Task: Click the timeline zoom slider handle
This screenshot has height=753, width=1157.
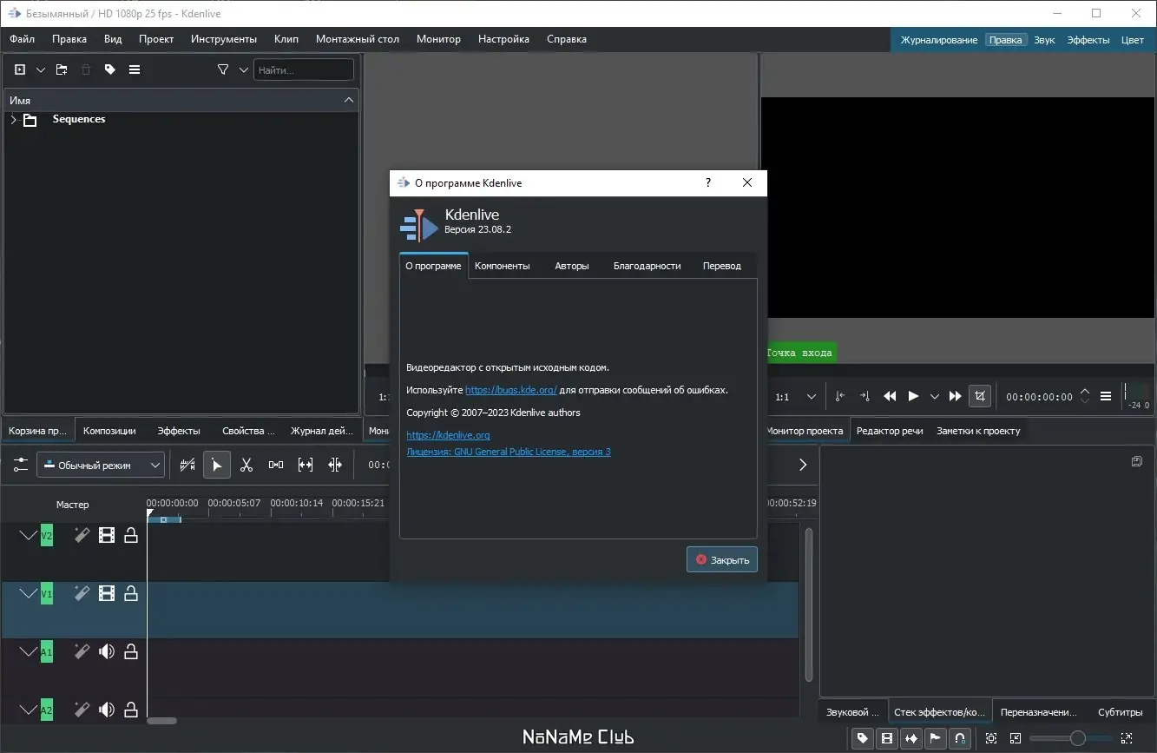Action: (x=1077, y=738)
